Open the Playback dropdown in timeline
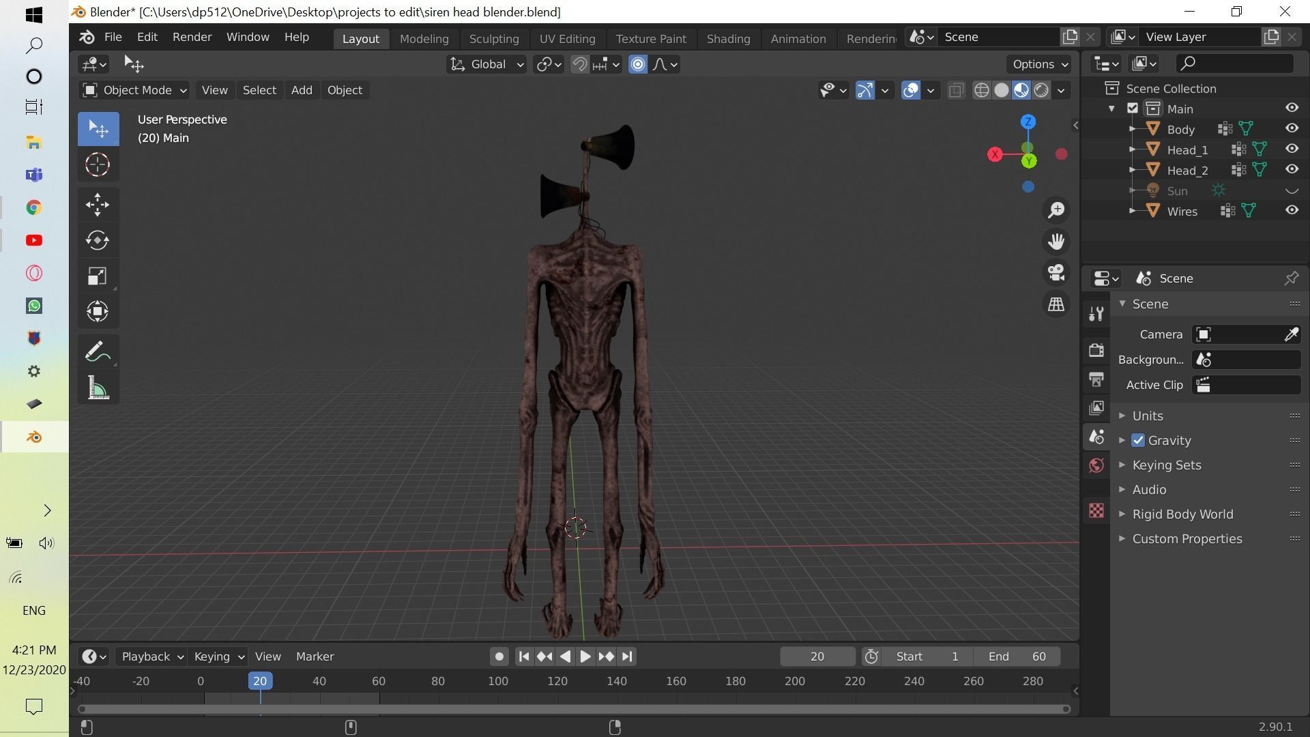 click(x=152, y=656)
